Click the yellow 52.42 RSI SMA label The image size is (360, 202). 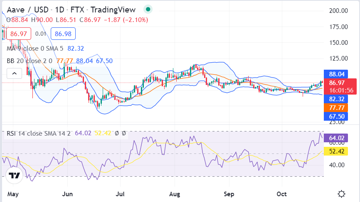point(336,151)
